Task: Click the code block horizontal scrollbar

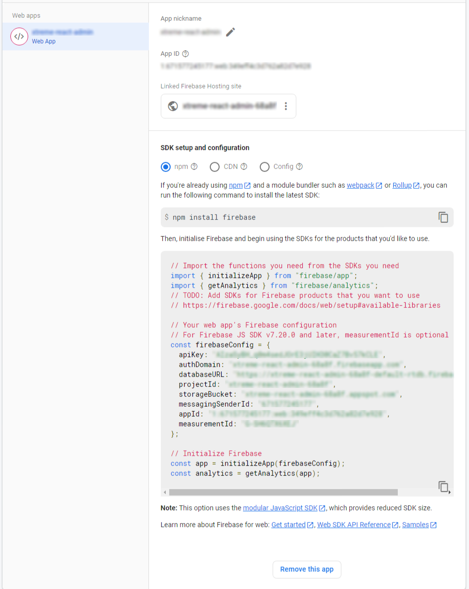Action: click(x=282, y=492)
